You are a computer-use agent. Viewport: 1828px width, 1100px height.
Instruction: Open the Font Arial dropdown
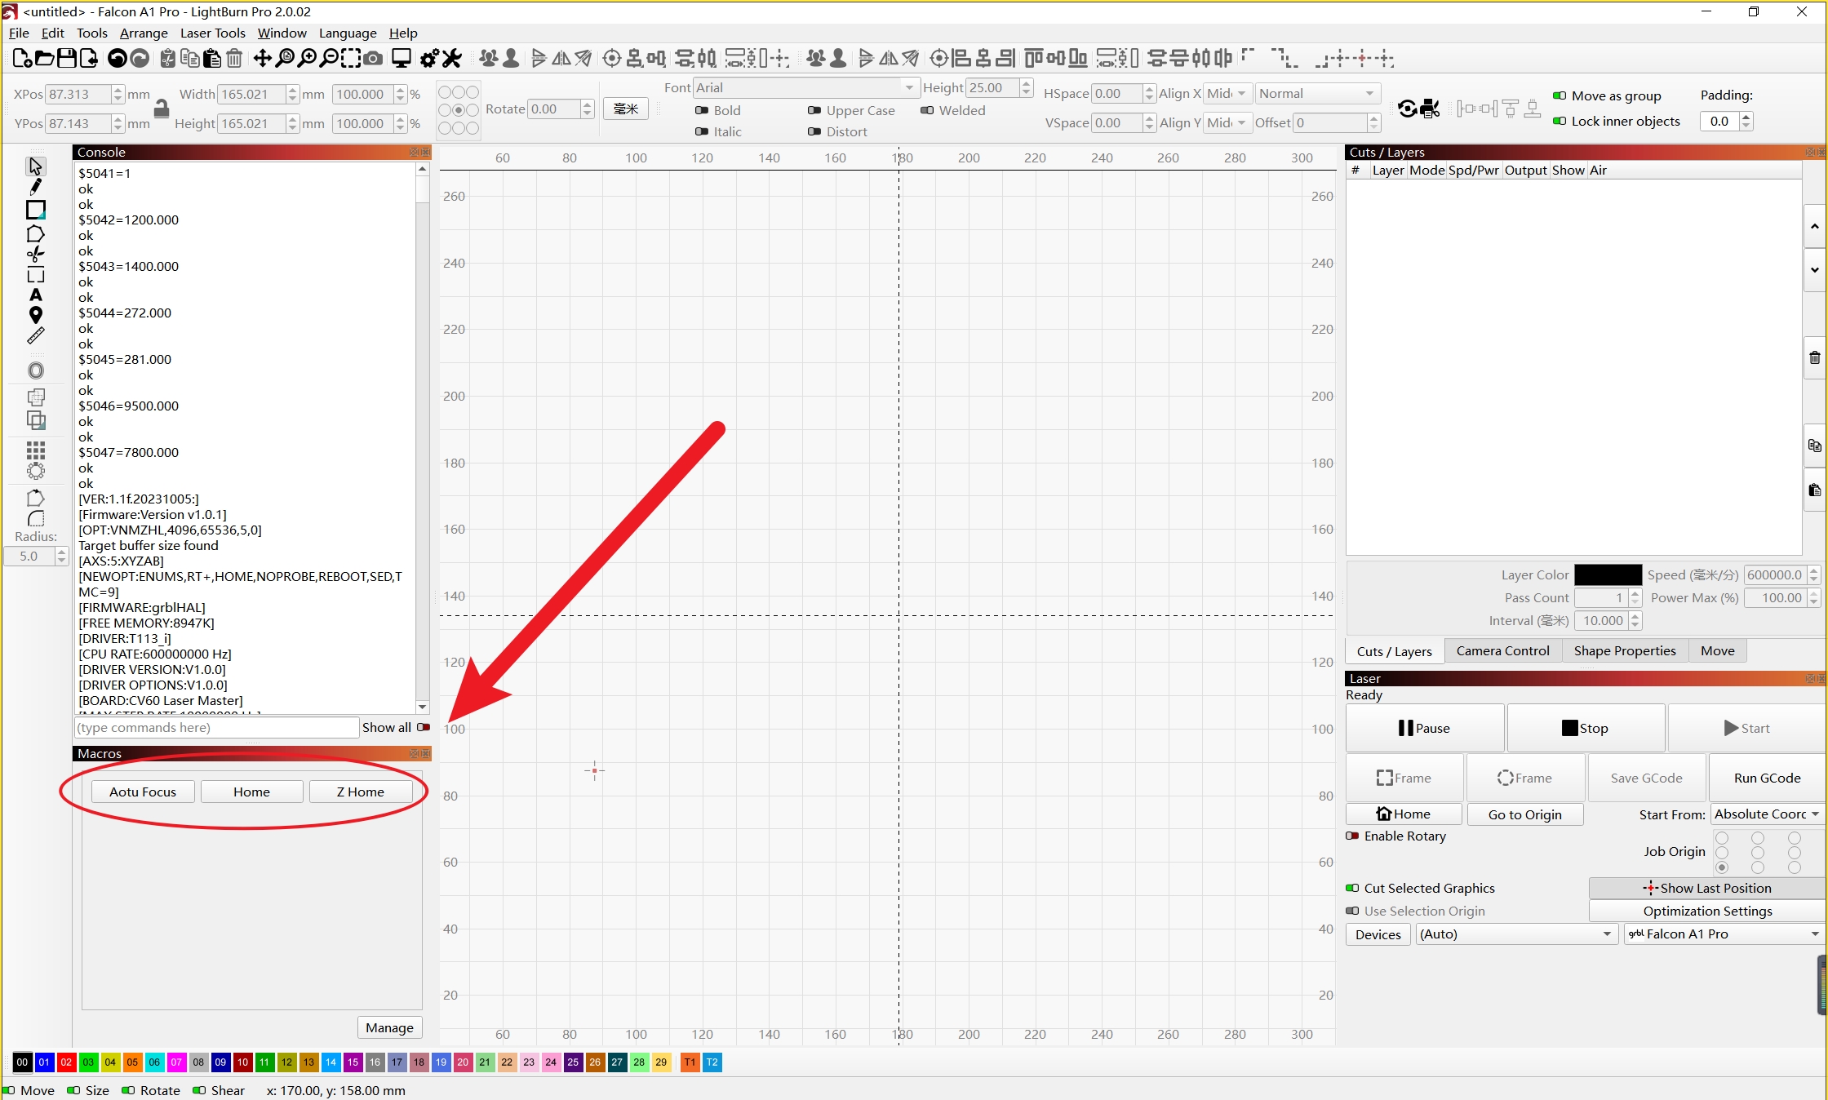(x=908, y=87)
